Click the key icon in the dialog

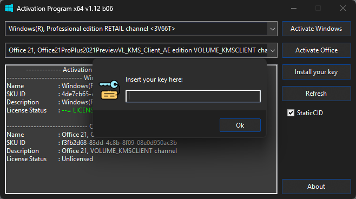tap(109, 90)
